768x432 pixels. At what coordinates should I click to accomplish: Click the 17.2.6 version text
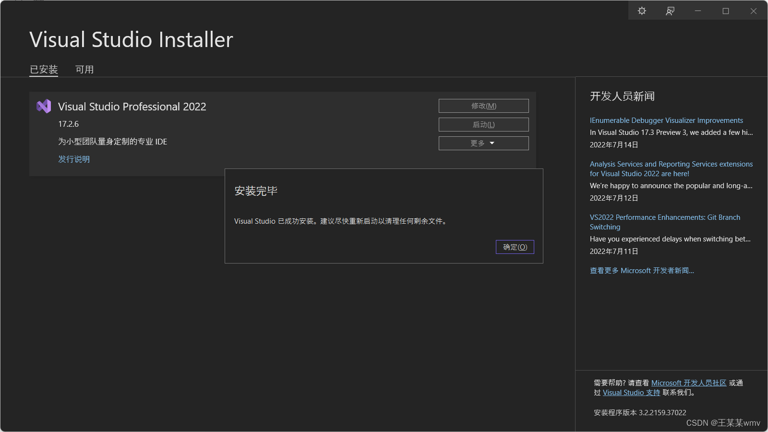point(69,124)
